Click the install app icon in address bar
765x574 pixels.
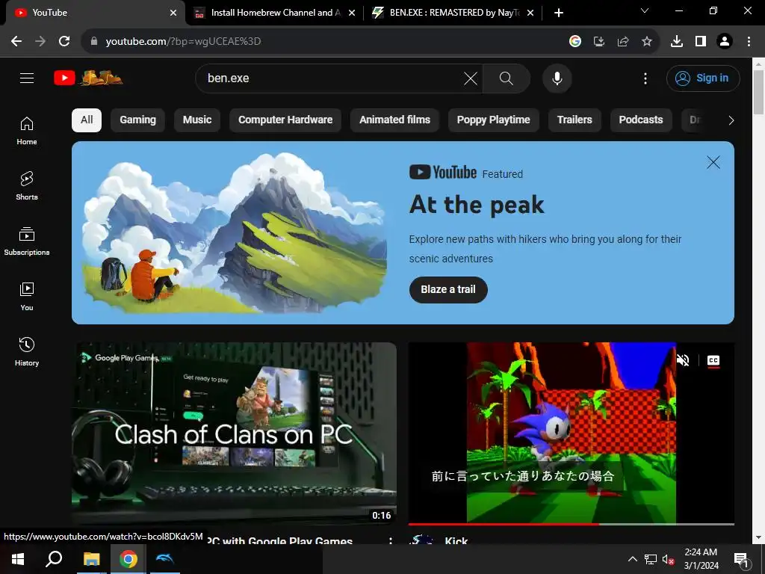click(x=599, y=42)
